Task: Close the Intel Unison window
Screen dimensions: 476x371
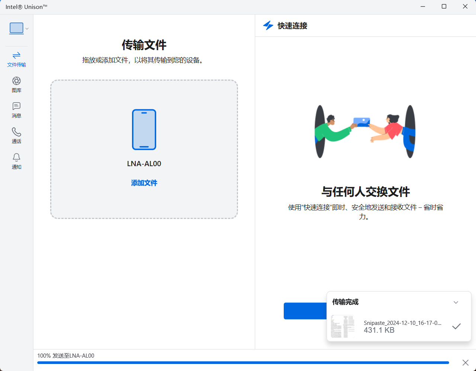Action: point(465,7)
